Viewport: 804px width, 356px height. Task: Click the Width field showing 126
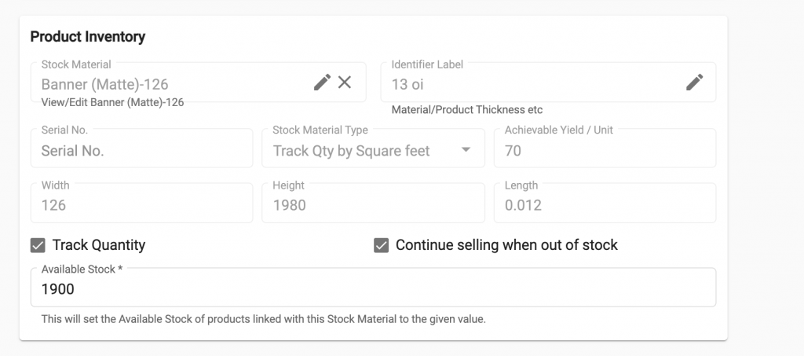coord(141,205)
